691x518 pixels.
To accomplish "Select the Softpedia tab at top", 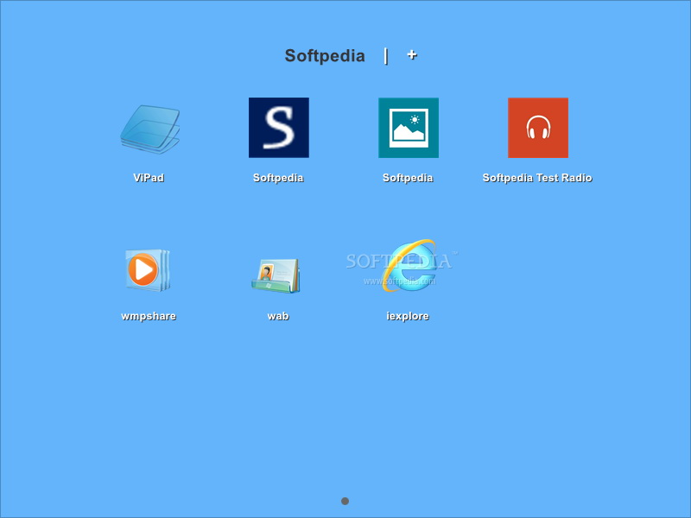I will coord(325,56).
